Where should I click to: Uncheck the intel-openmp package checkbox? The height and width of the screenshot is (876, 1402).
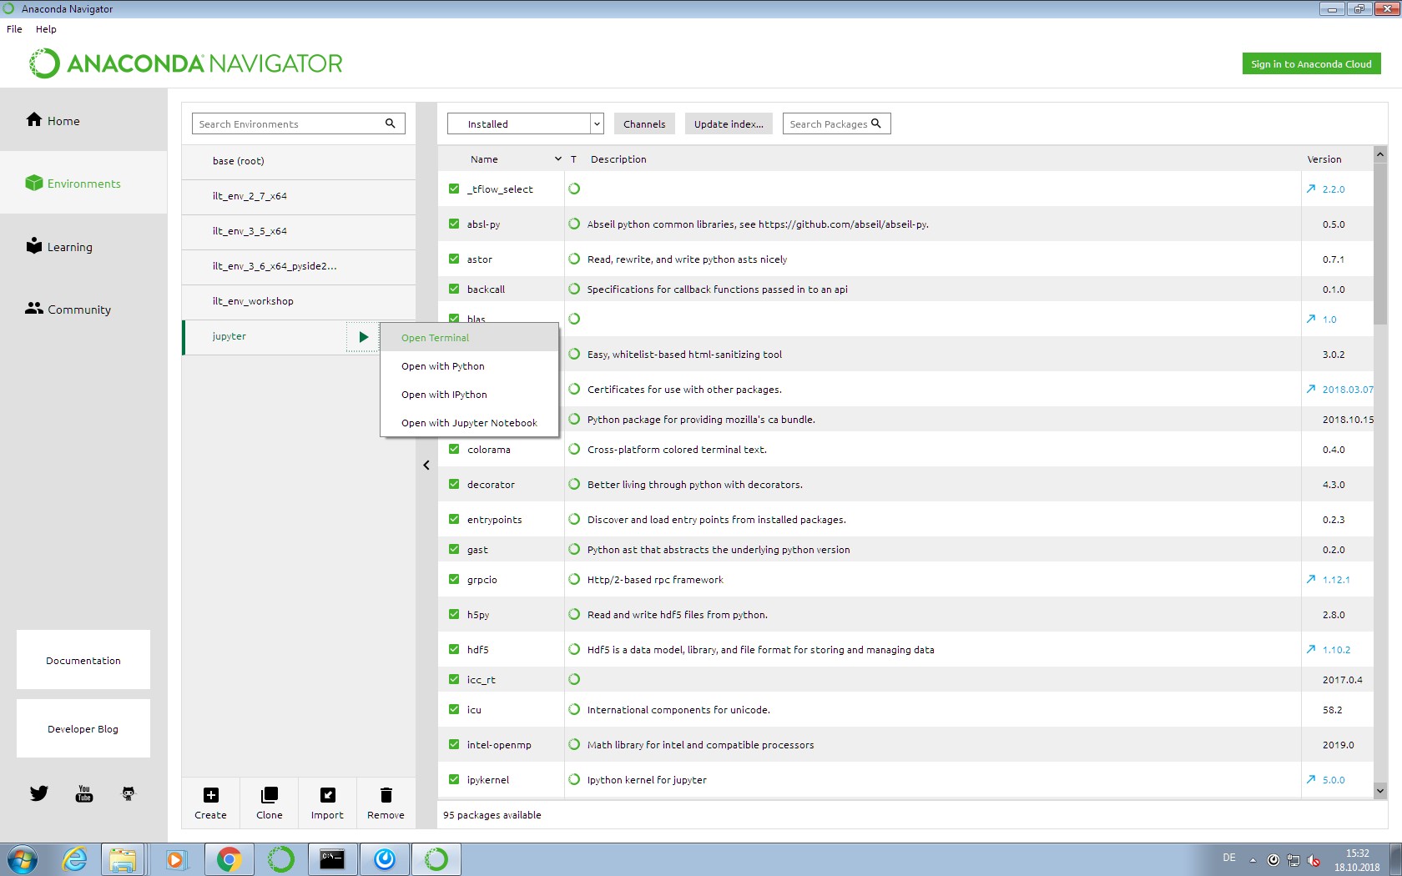pos(454,744)
